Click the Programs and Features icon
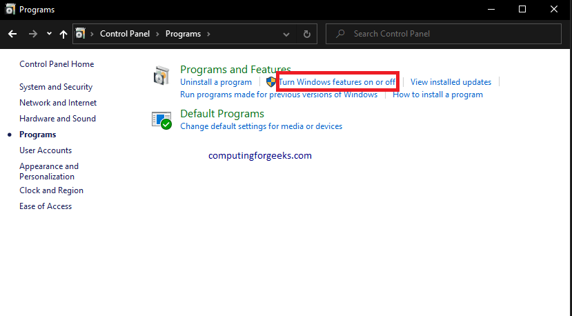 coord(161,75)
